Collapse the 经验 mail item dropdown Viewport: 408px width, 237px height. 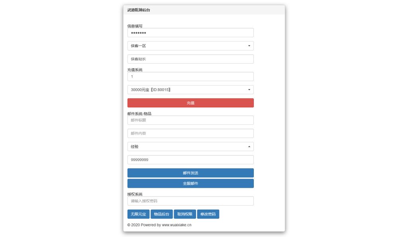point(190,146)
